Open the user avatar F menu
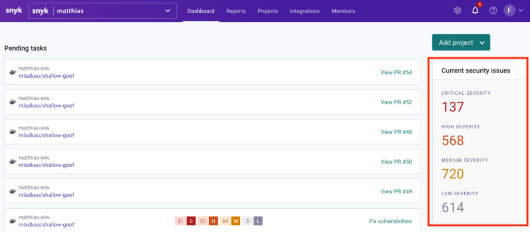The image size is (530, 232). 509,11
